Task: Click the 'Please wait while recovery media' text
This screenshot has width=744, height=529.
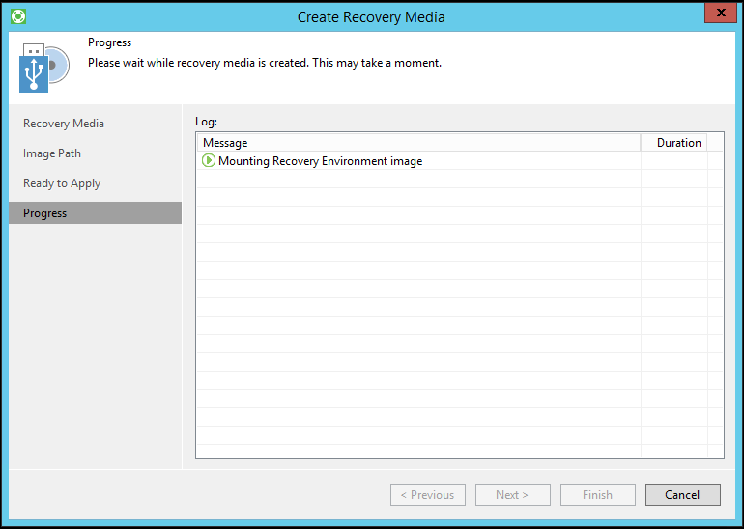Action: (x=264, y=63)
